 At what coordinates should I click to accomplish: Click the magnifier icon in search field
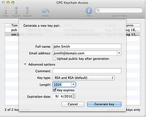click(x=98, y=10)
